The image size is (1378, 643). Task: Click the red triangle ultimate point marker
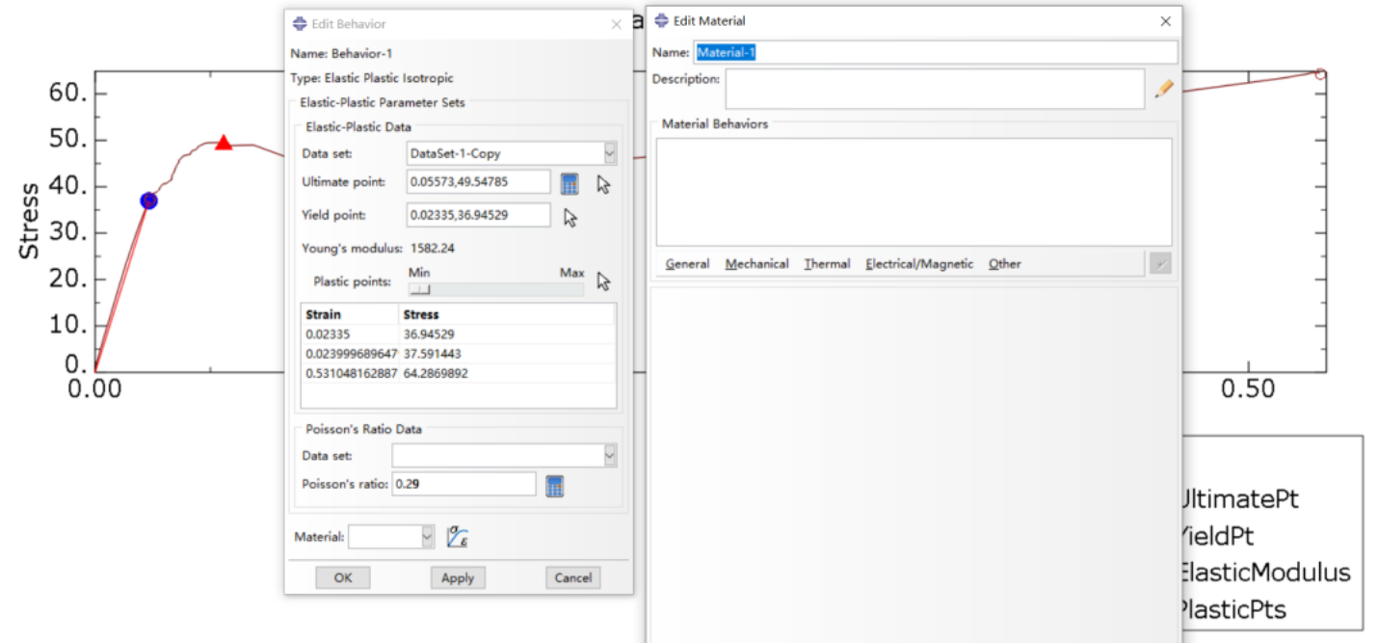(224, 144)
